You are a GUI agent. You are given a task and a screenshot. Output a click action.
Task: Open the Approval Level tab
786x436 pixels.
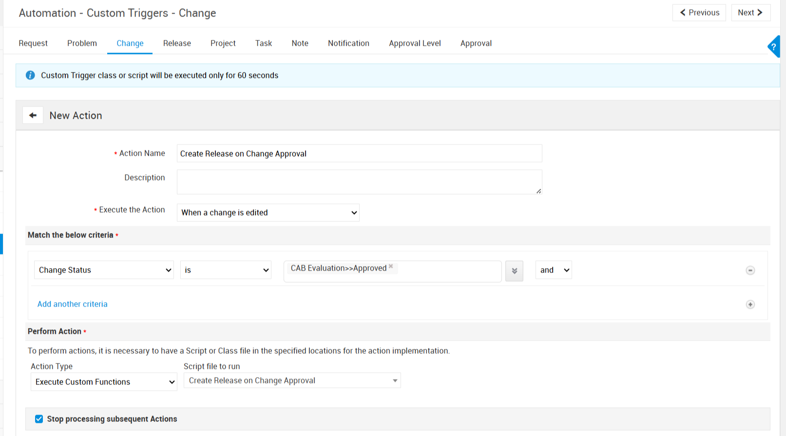415,43
